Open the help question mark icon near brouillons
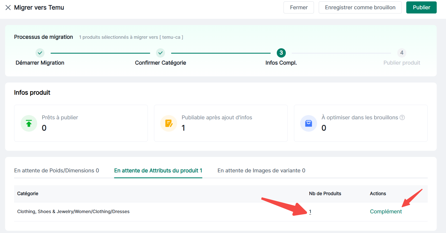The height and width of the screenshot is (233, 446). coord(402,118)
